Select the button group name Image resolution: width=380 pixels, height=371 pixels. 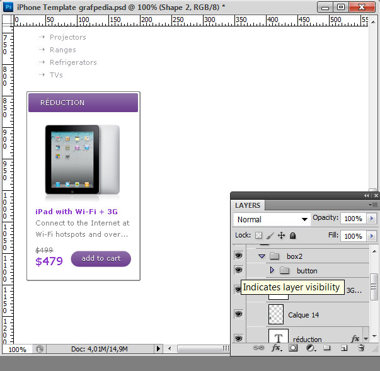pos(307,271)
